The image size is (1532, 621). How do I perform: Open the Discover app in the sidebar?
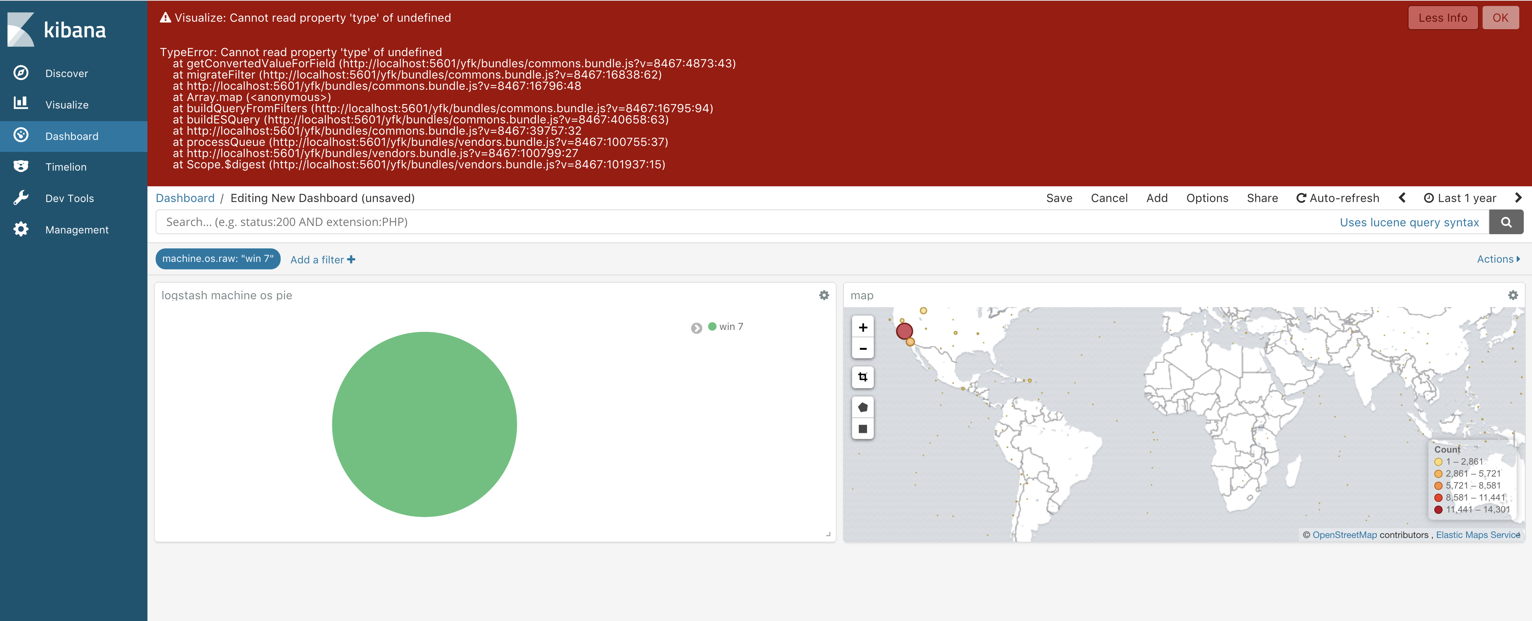(x=66, y=73)
